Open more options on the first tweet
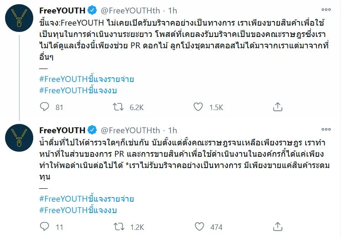 [x=326, y=9]
